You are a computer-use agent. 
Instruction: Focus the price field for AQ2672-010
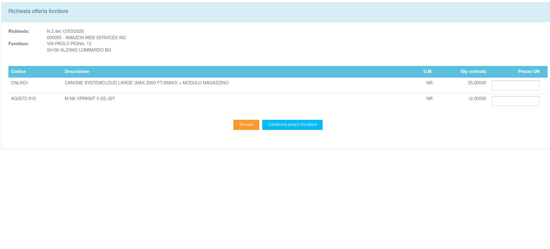coord(515,101)
